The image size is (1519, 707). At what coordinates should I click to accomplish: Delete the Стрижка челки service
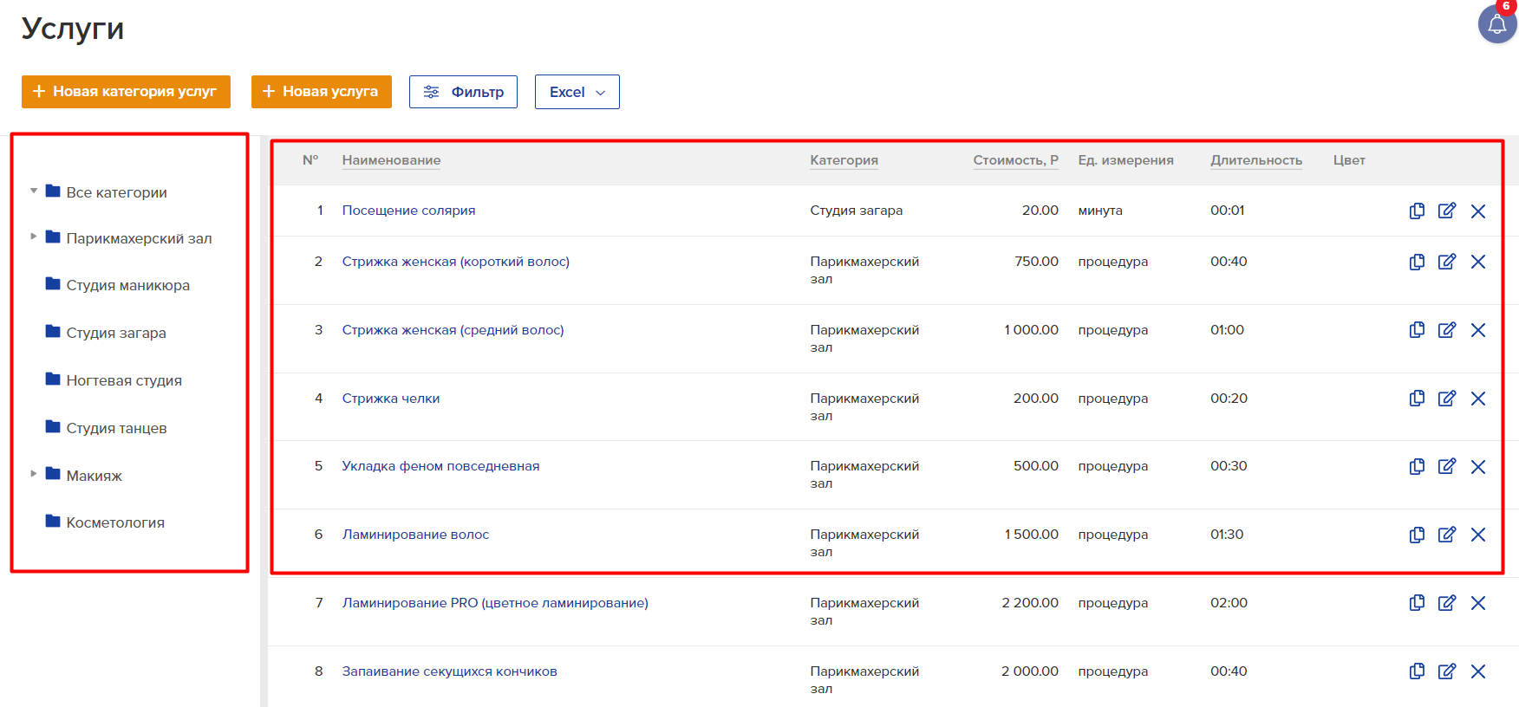(1478, 399)
